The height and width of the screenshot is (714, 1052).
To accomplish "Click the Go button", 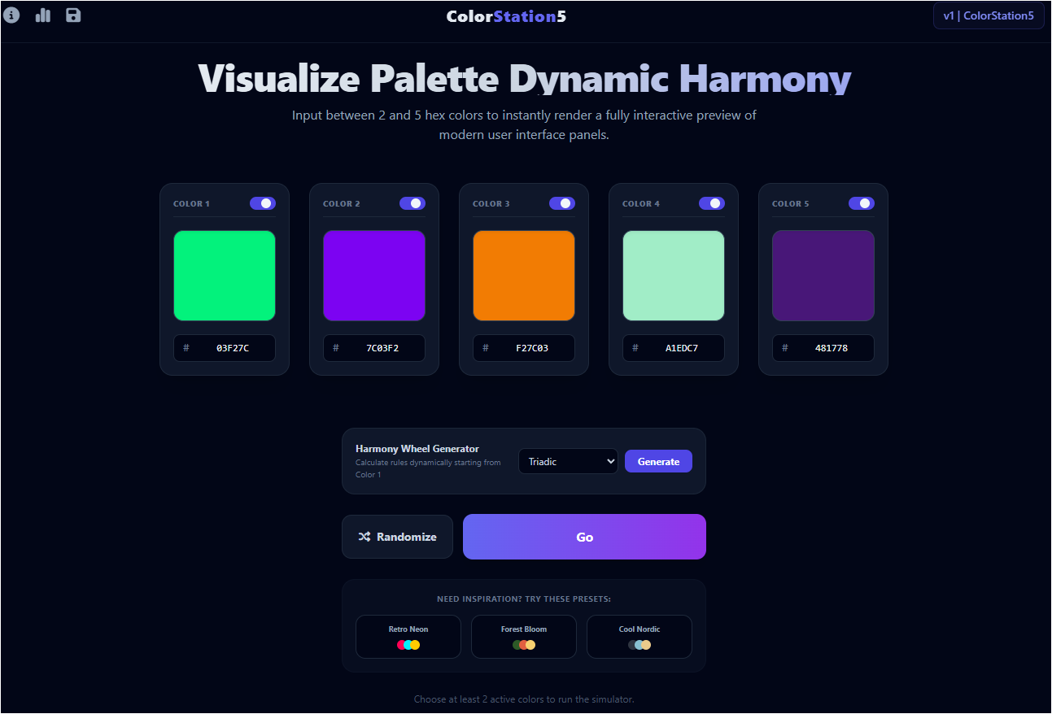I will tap(584, 537).
